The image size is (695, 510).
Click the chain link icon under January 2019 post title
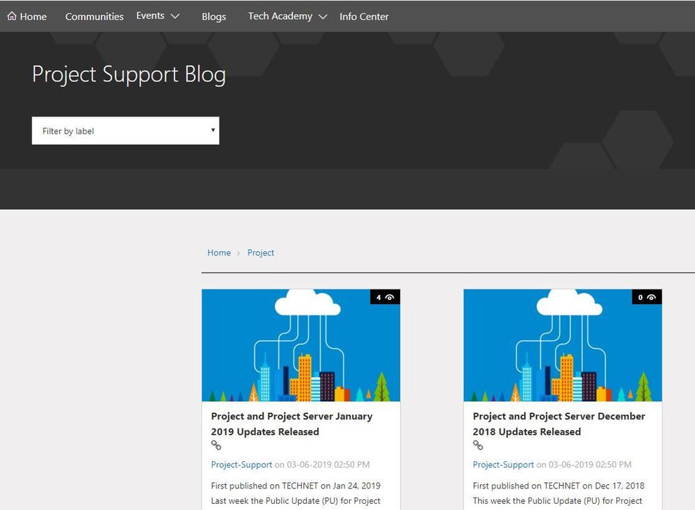pos(216,445)
